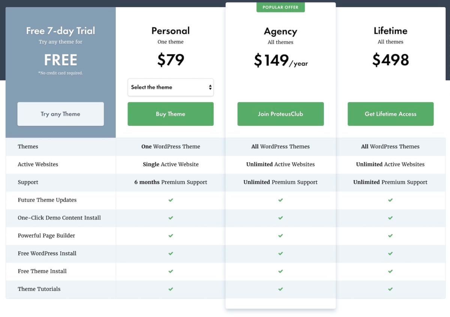The width and height of the screenshot is (450, 317).
Task: Click the Future Theme Updates checkmark under Personal
Action: (x=171, y=200)
